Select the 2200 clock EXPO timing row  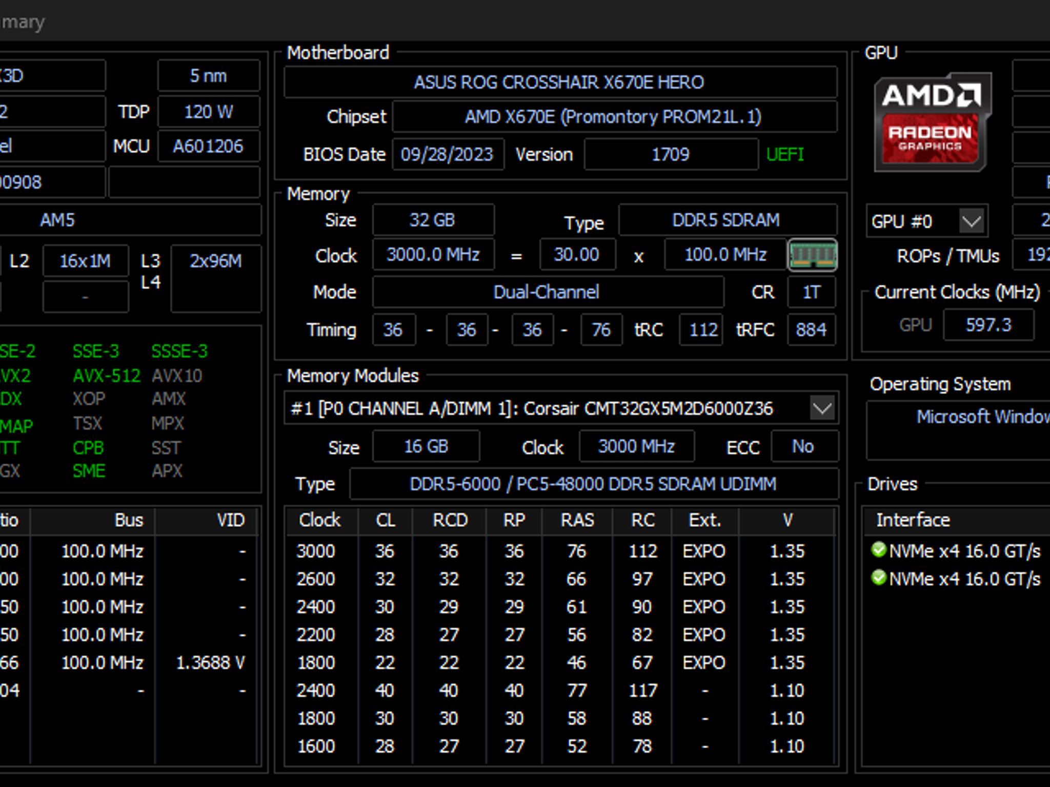click(560, 635)
